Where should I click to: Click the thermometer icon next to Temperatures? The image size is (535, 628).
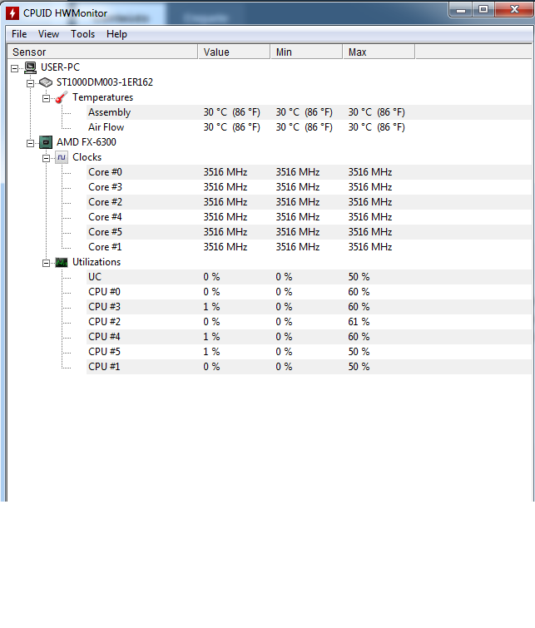62,97
